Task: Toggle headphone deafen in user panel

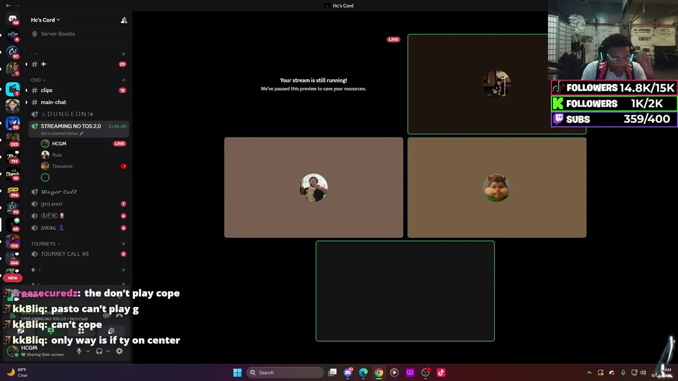Action: click(x=99, y=351)
